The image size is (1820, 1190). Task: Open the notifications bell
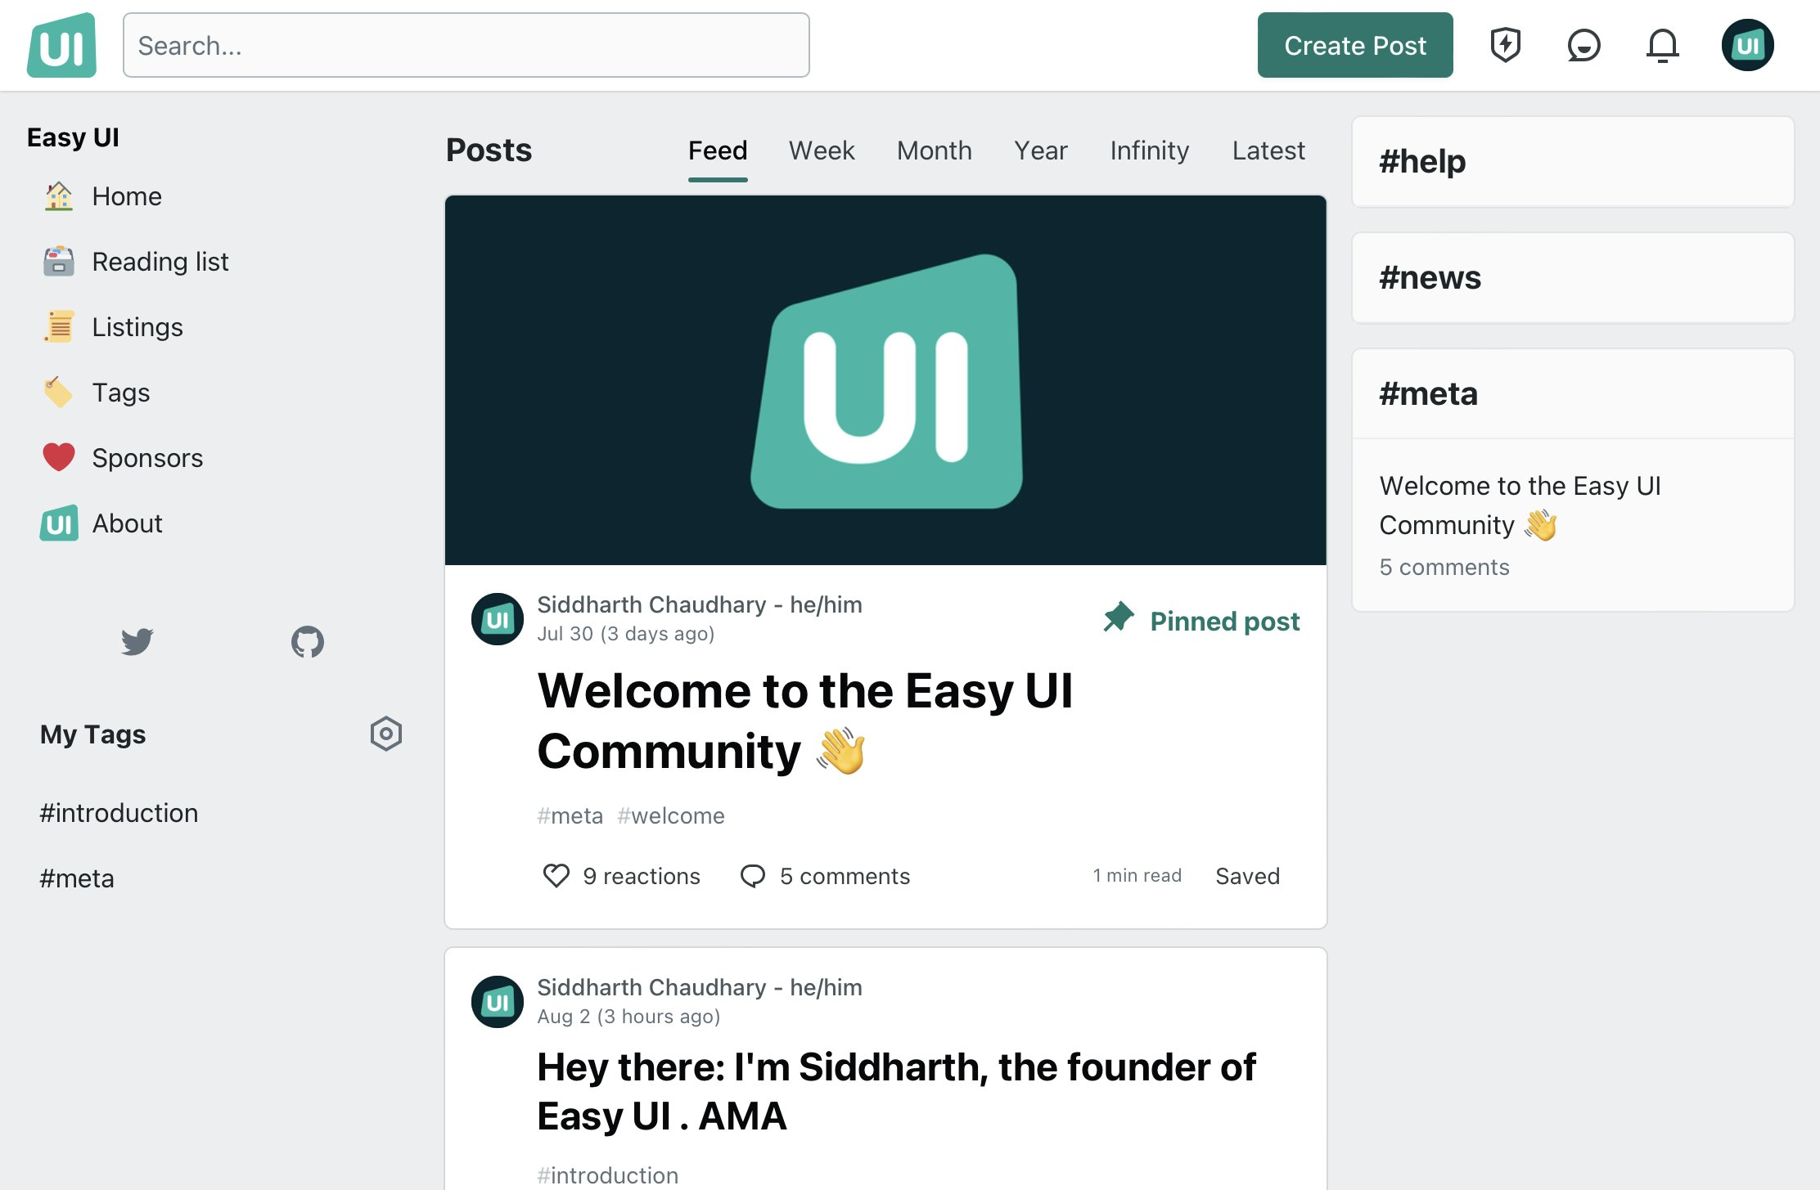(x=1663, y=45)
